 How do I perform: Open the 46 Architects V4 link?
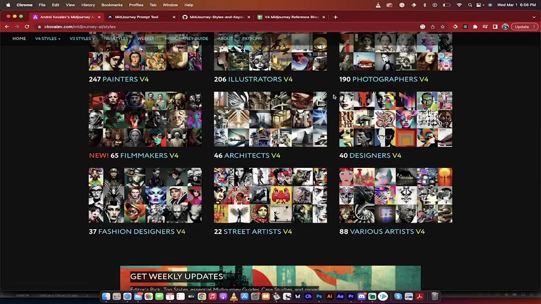[x=247, y=155]
